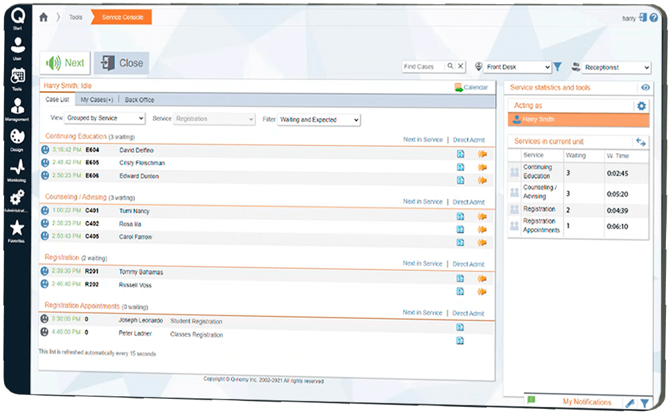The width and height of the screenshot is (672, 417).
Task: Click the help question mark icon
Action: [x=653, y=18]
